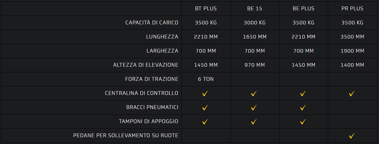379x144 pixels.
Task: Click the PR PLUS Centralina di Controllo checkmark
Action: click(352, 93)
